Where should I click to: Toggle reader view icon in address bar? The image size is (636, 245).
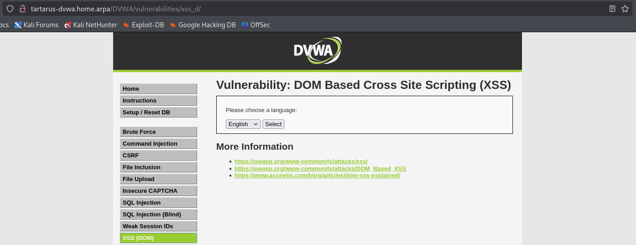click(612, 9)
